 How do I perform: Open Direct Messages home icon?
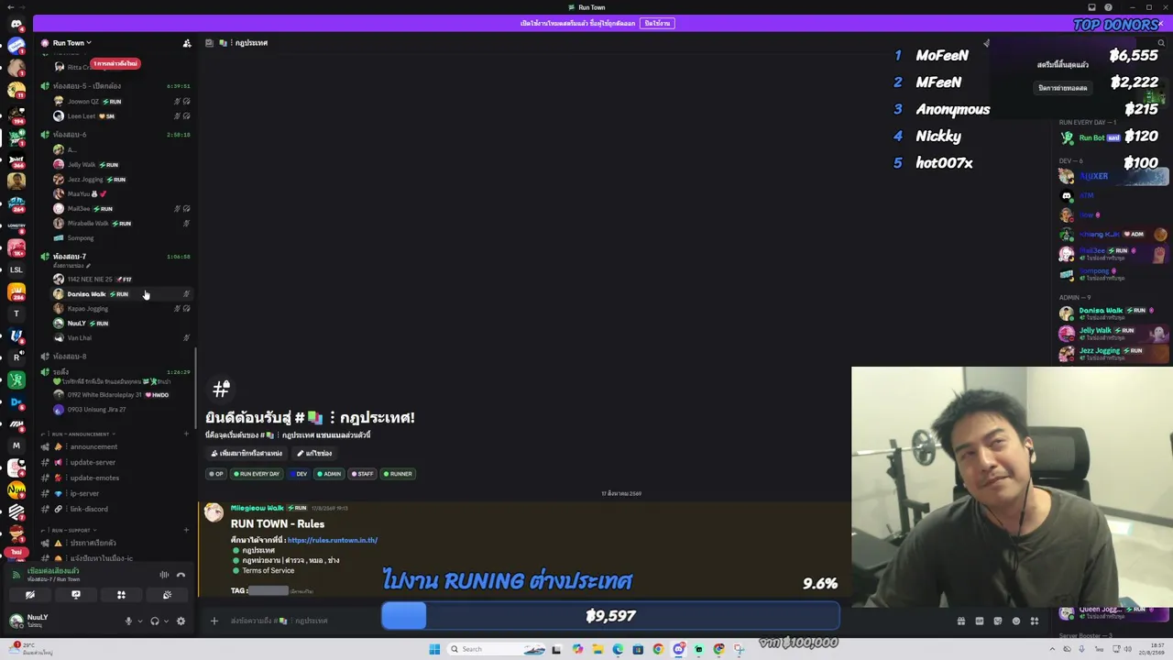pyautogui.click(x=16, y=25)
